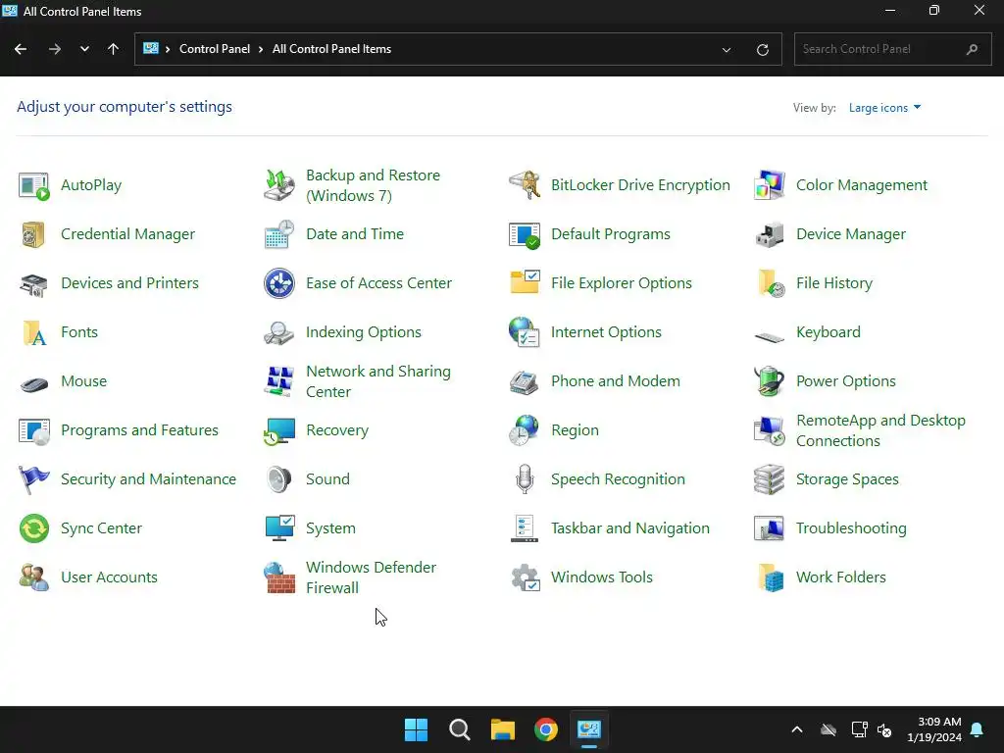Open the File Explorer Options folder icon

click(525, 283)
